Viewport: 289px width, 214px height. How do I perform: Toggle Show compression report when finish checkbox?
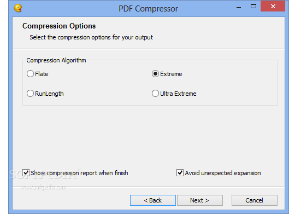click(26, 173)
